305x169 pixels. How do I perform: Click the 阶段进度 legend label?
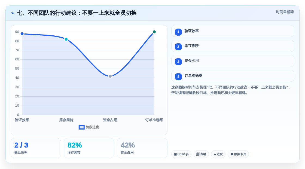92,127
